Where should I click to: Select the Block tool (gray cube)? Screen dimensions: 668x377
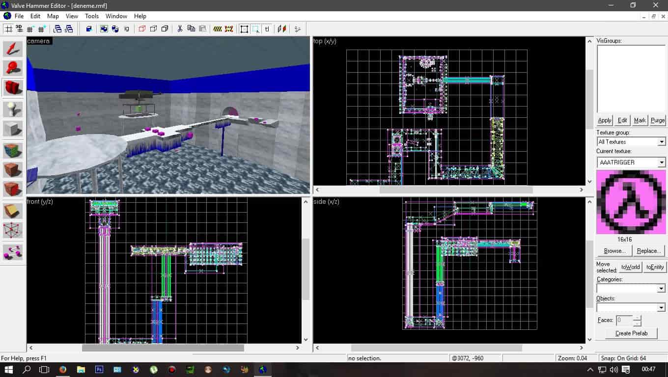point(13,129)
